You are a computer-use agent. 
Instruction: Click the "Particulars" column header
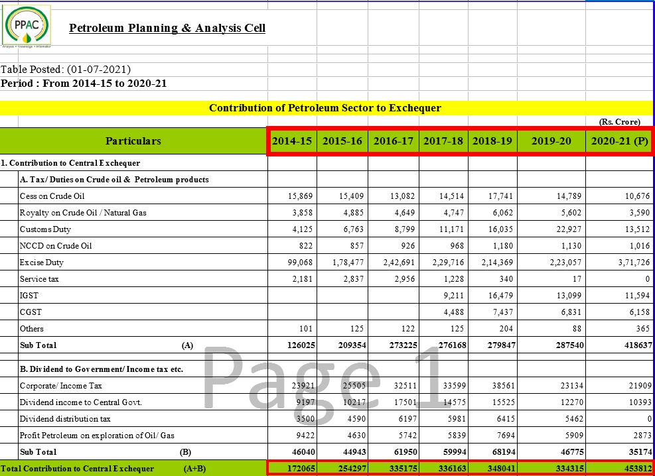click(x=133, y=141)
